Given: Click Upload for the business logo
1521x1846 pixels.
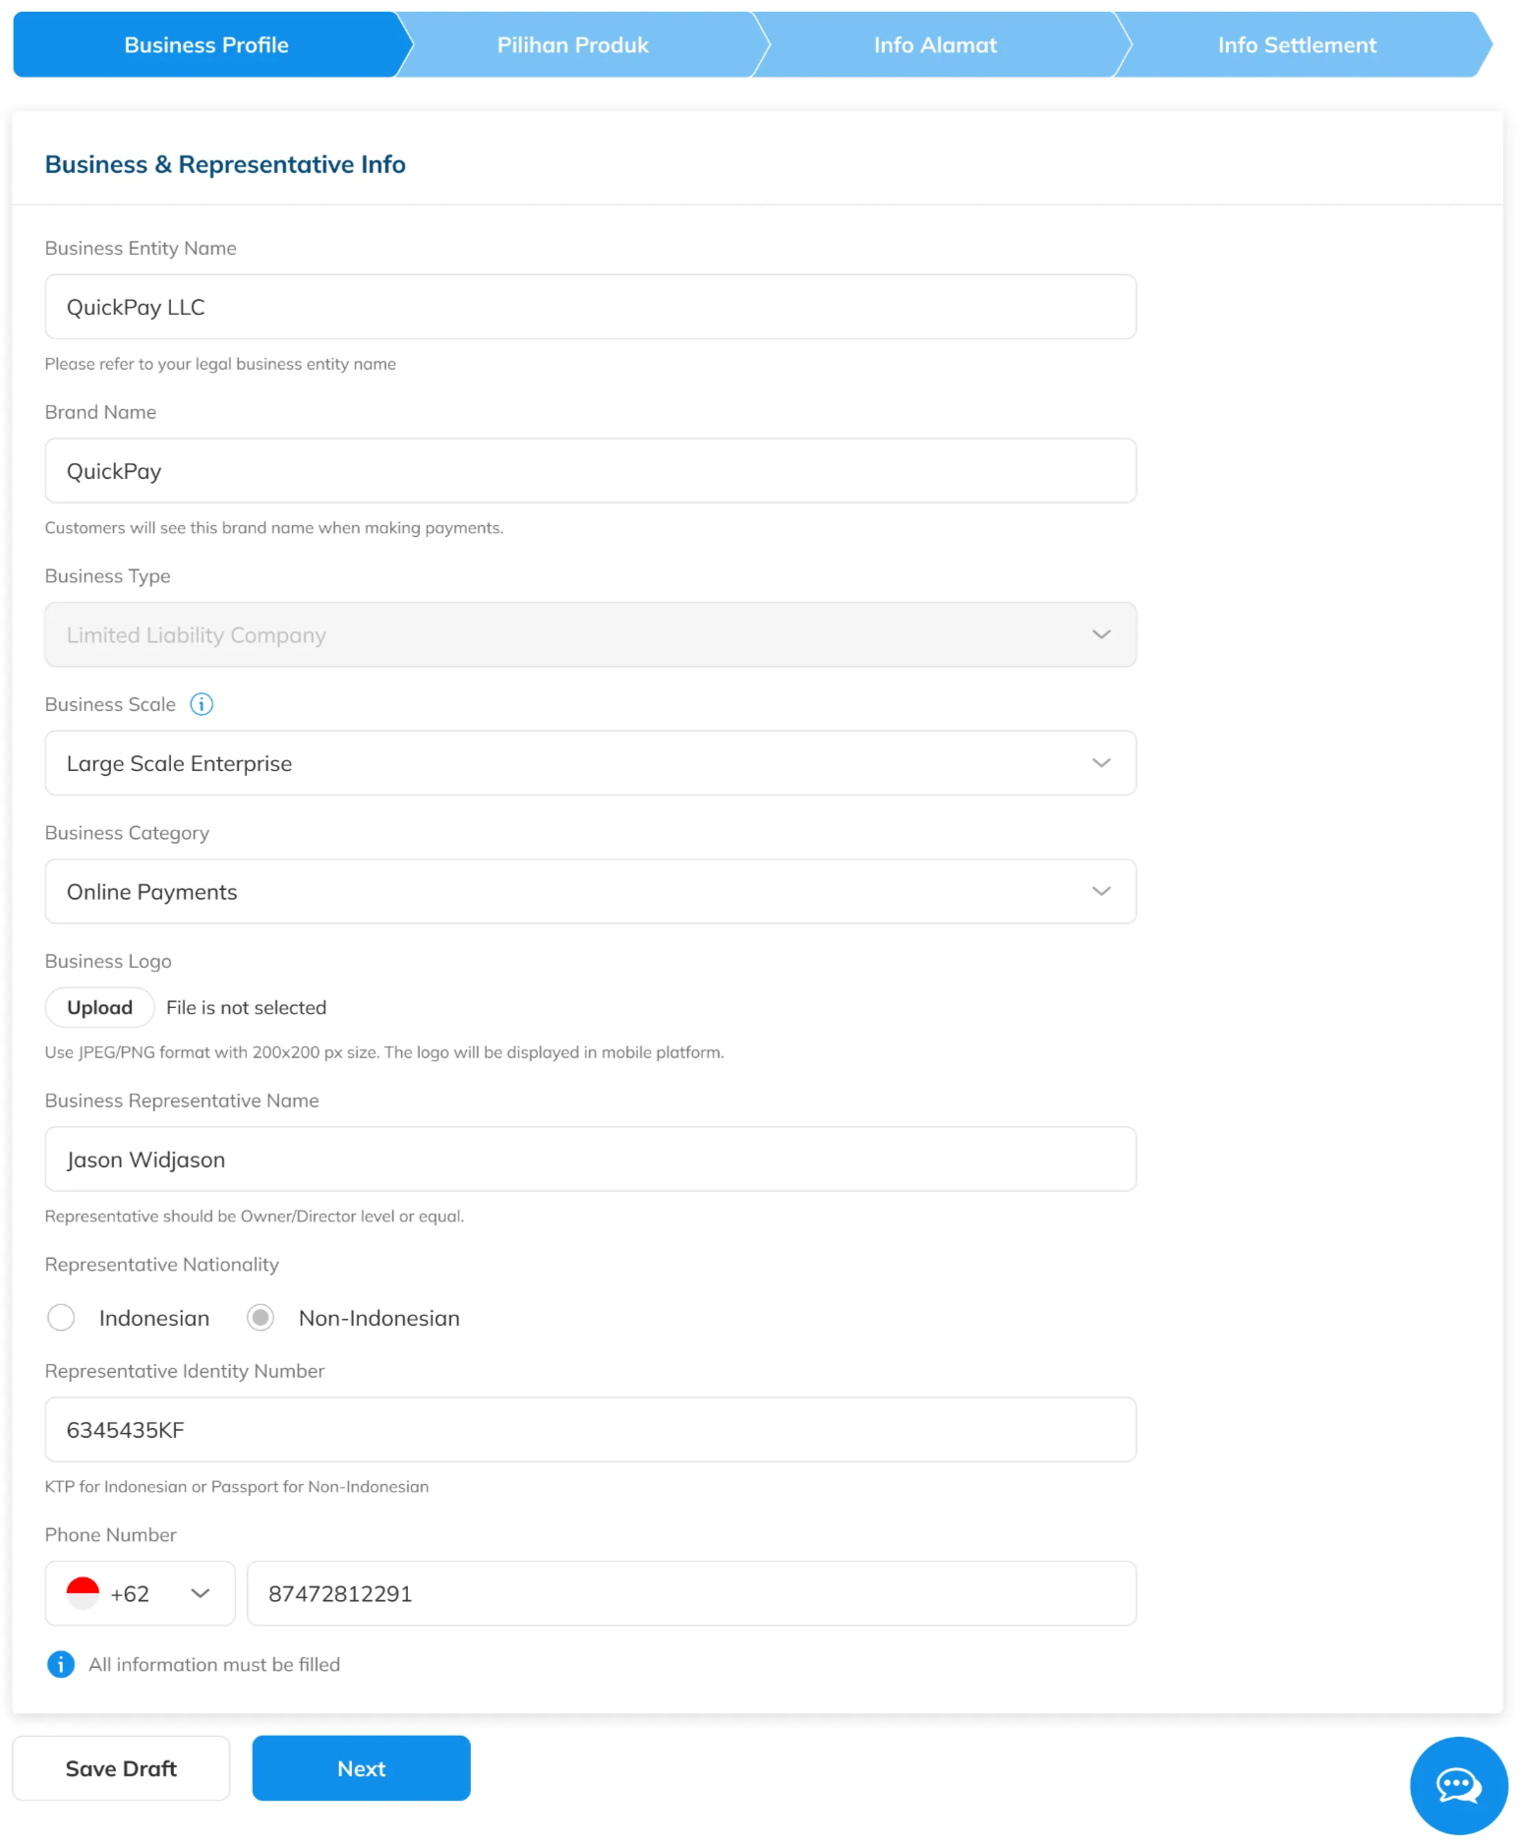Looking at the screenshot, I should point(99,1007).
